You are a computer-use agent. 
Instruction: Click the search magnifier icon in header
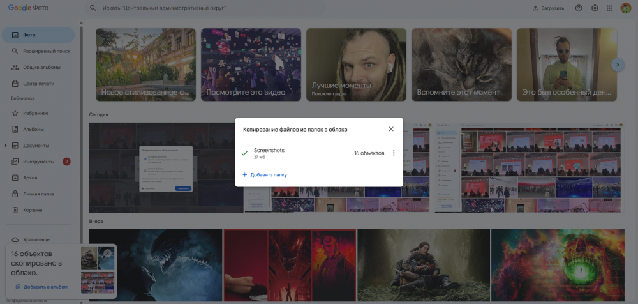click(93, 8)
